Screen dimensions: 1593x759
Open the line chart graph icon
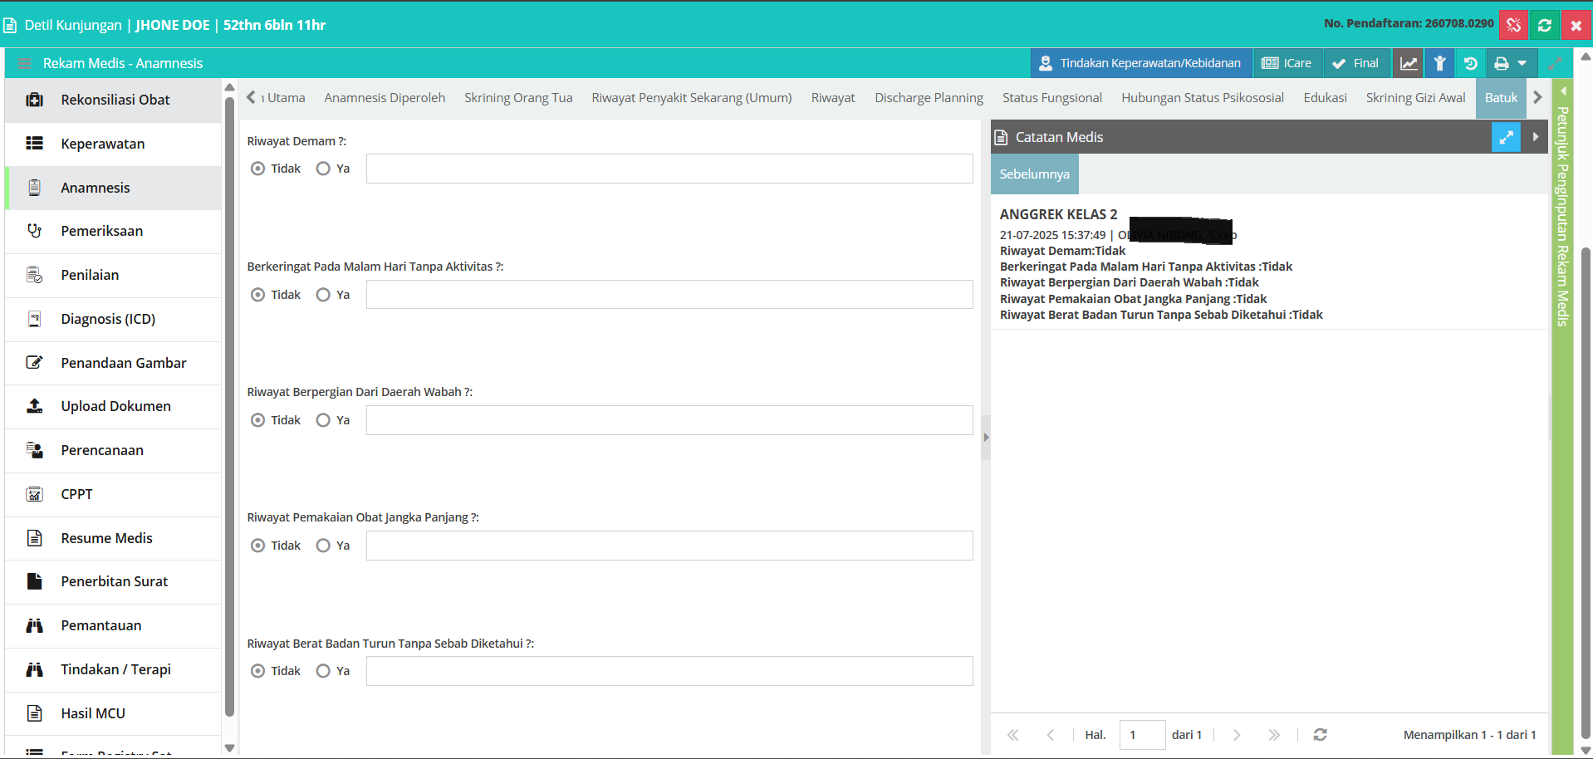click(1409, 63)
